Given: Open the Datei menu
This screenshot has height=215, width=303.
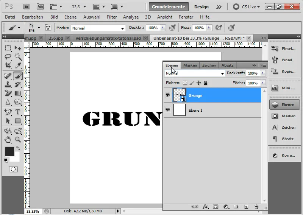Looking at the screenshot, I should pos(10,17).
